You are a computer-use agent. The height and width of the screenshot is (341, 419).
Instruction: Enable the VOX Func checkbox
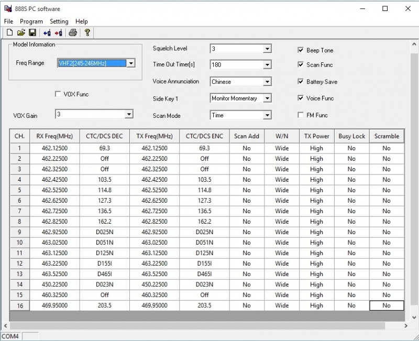point(58,94)
